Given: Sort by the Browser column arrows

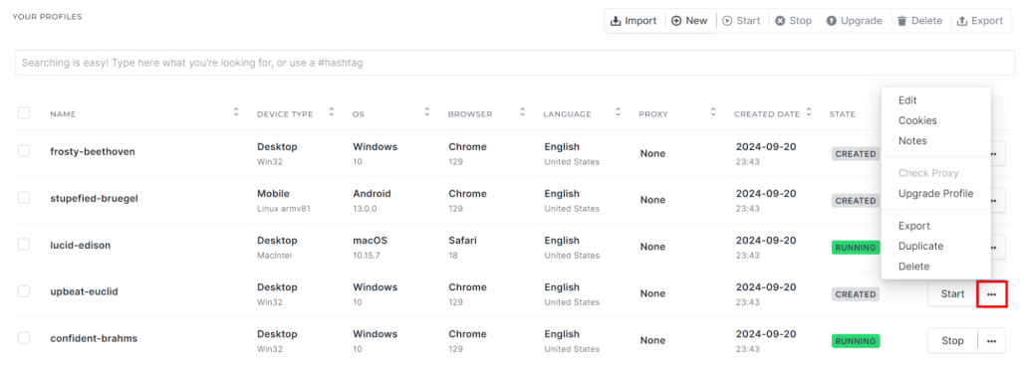Looking at the screenshot, I should tap(522, 112).
